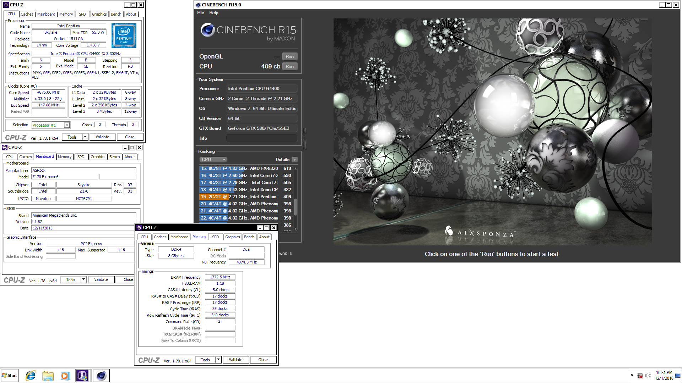Open the Processor #1 selection dropdown
Screen dimensions: 682x383
[x=67, y=125]
